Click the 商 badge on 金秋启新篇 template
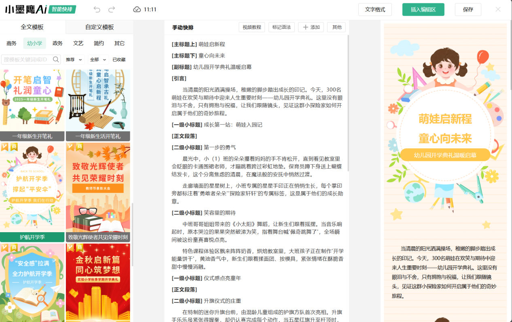 point(80,247)
